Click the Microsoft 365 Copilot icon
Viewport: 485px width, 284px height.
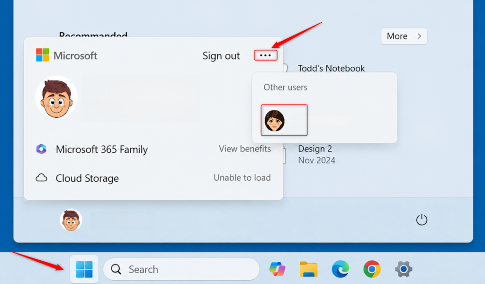[41, 149]
